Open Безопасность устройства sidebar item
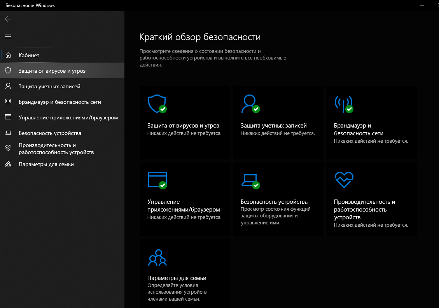This screenshot has height=308, width=439. click(62, 133)
